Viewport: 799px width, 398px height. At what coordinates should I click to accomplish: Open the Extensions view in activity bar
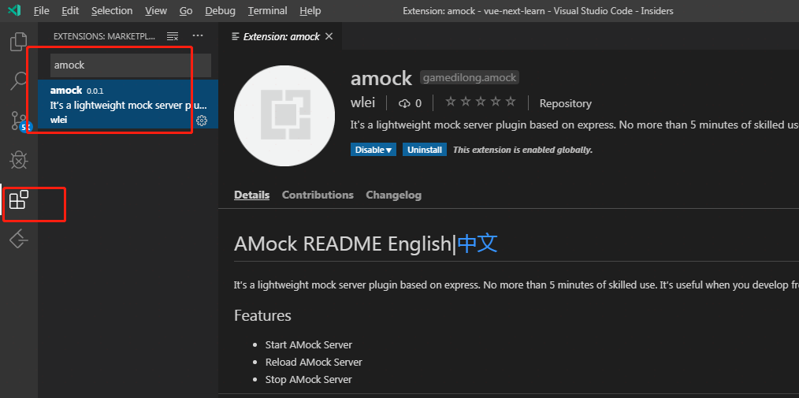(x=19, y=199)
